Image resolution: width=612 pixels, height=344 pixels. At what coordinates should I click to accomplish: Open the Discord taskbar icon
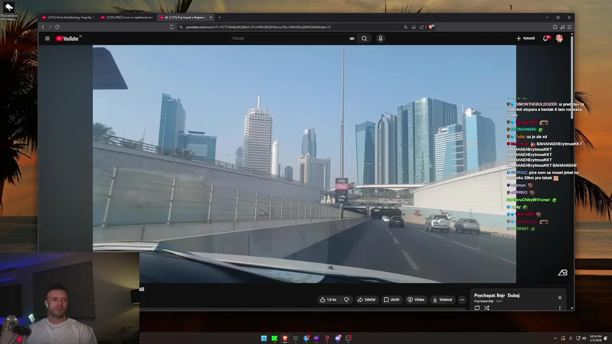pyautogui.click(x=338, y=338)
